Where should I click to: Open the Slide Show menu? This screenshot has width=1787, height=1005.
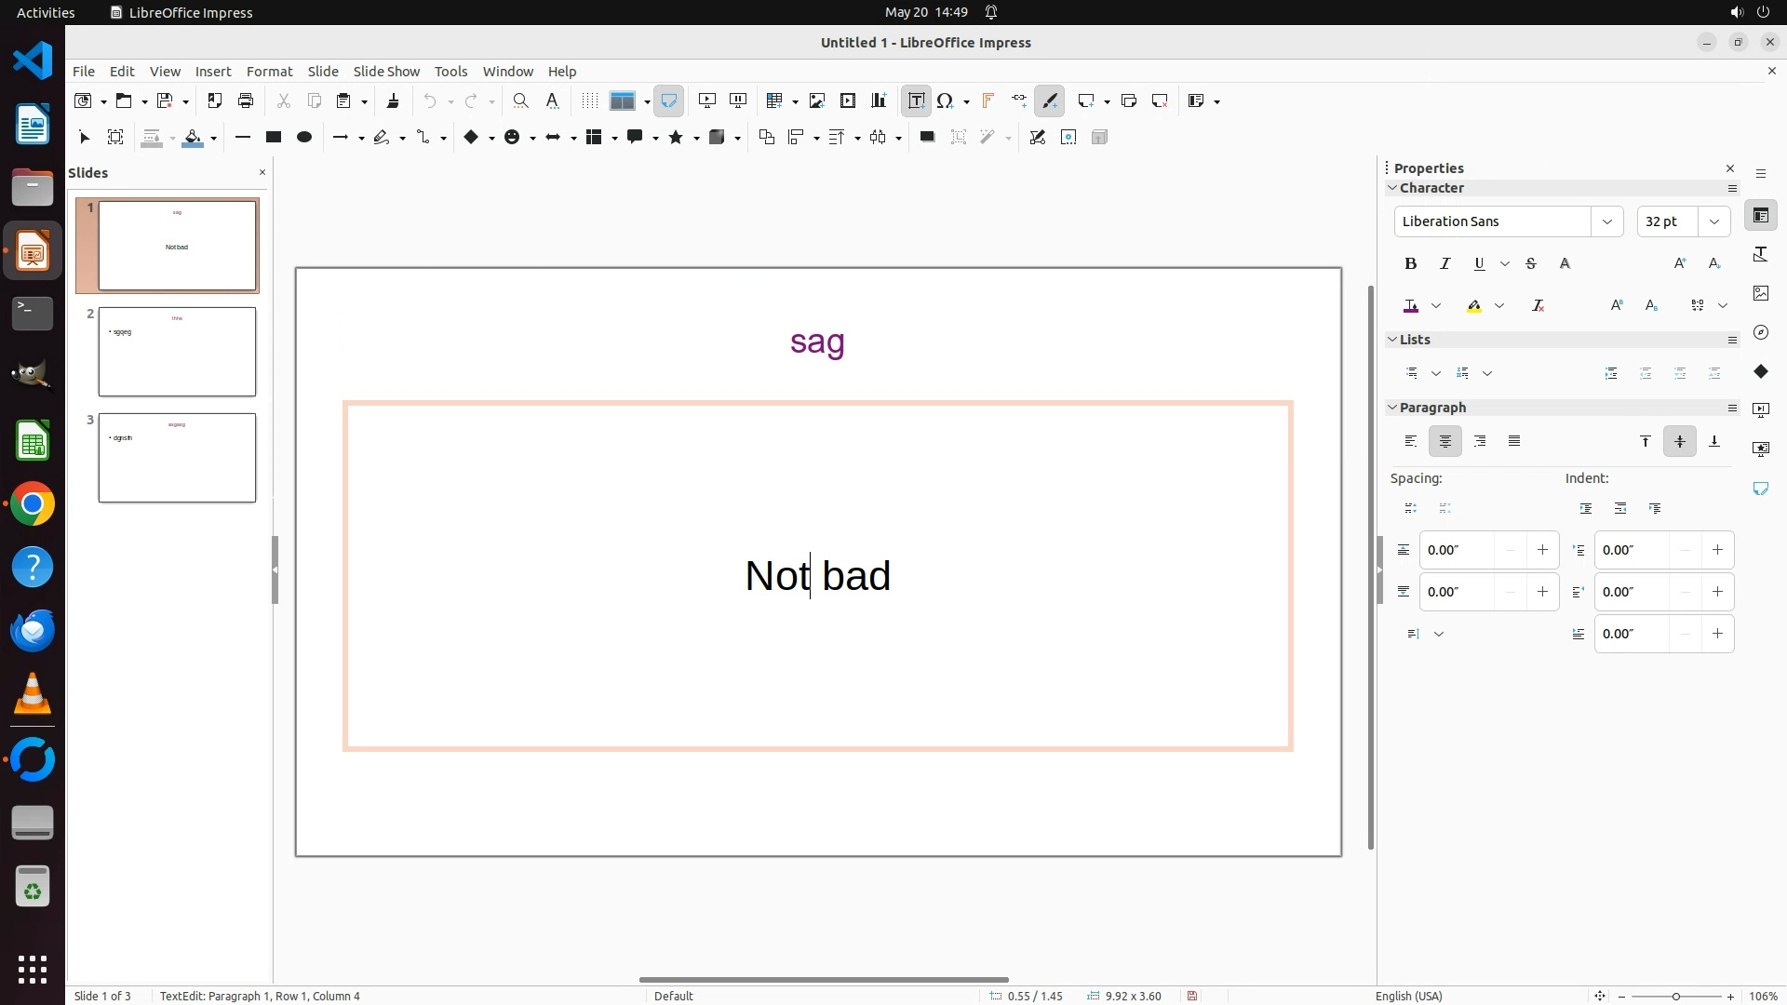pos(386,71)
